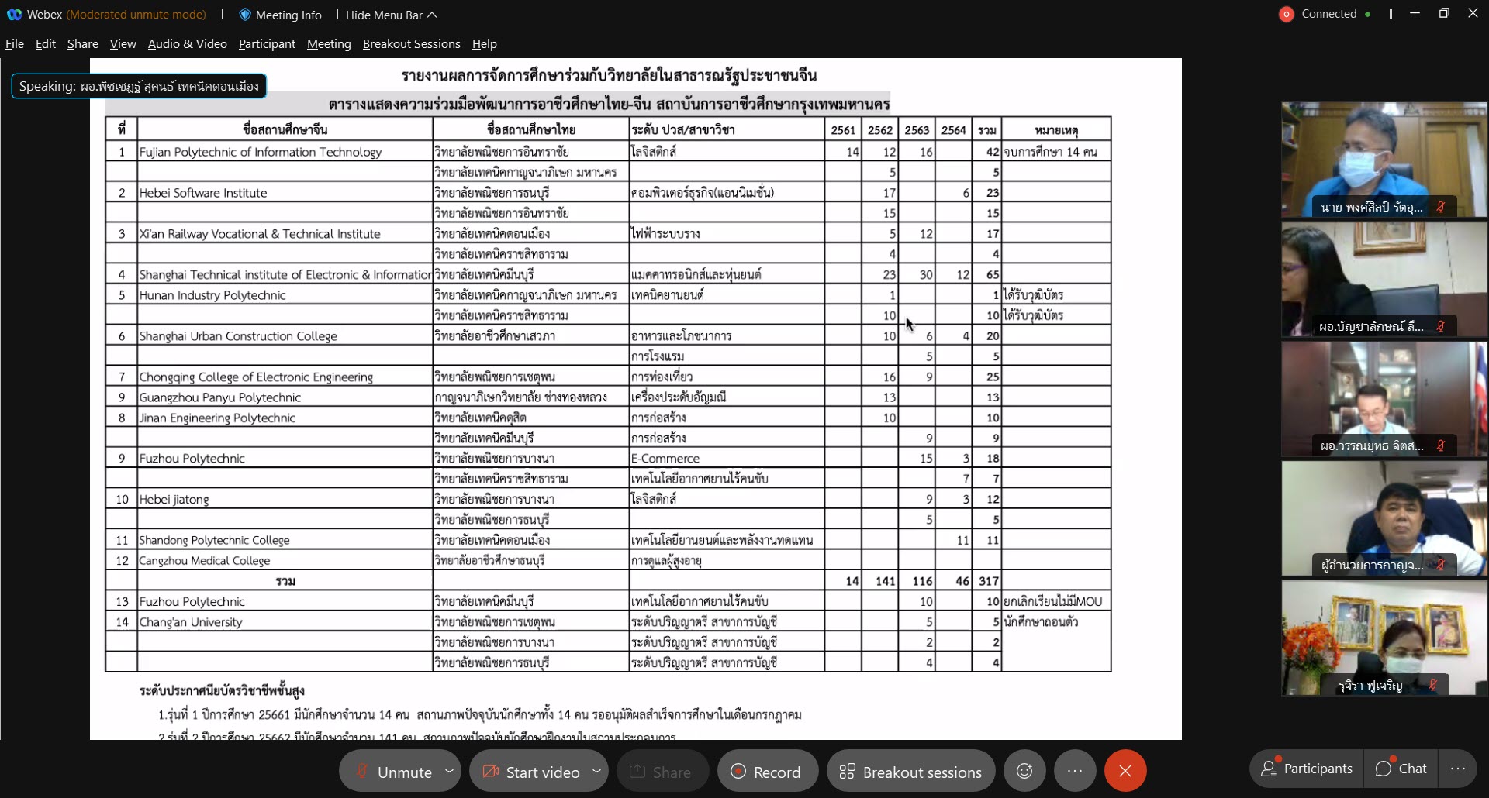The width and height of the screenshot is (1489, 798).
Task: Click the Webex logo icon
Action: [14, 15]
